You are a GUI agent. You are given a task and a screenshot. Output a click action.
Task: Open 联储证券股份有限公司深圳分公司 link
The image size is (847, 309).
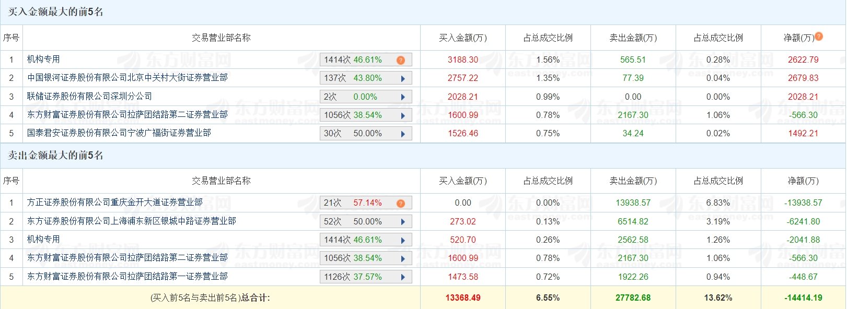pyautogui.click(x=90, y=97)
